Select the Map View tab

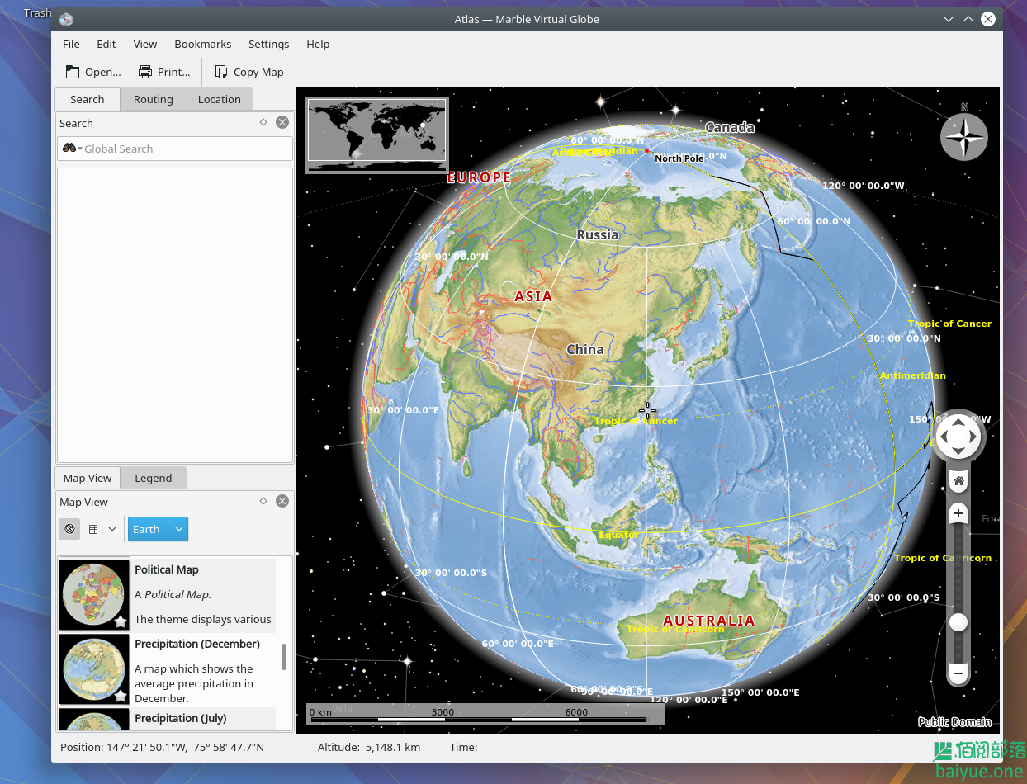click(x=88, y=478)
